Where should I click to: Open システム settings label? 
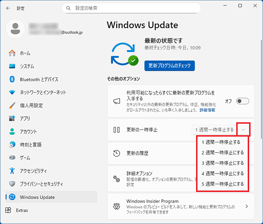coord(27,66)
